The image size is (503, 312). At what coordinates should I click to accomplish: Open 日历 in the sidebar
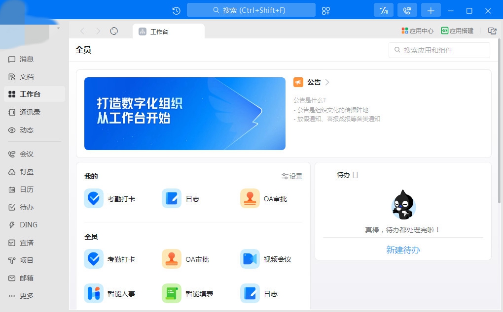click(35, 189)
